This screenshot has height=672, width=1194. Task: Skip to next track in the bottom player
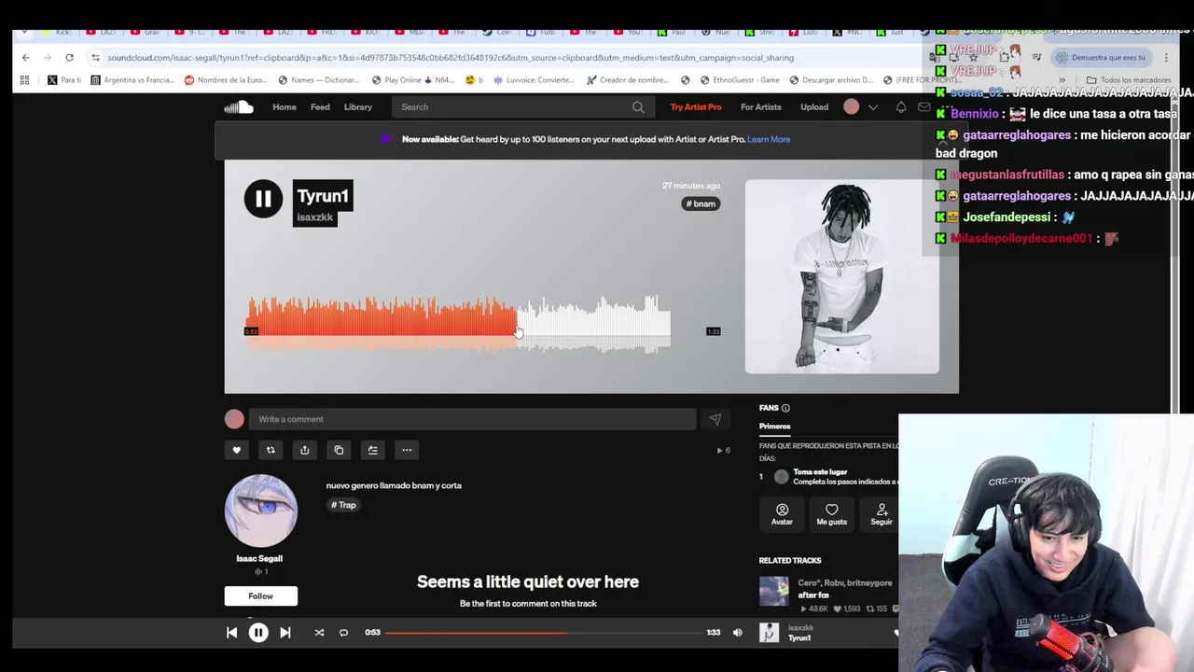tap(285, 633)
